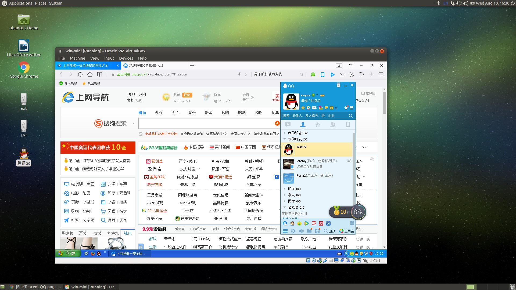Click the mobile phone icon in browser toolbar

[322, 74]
